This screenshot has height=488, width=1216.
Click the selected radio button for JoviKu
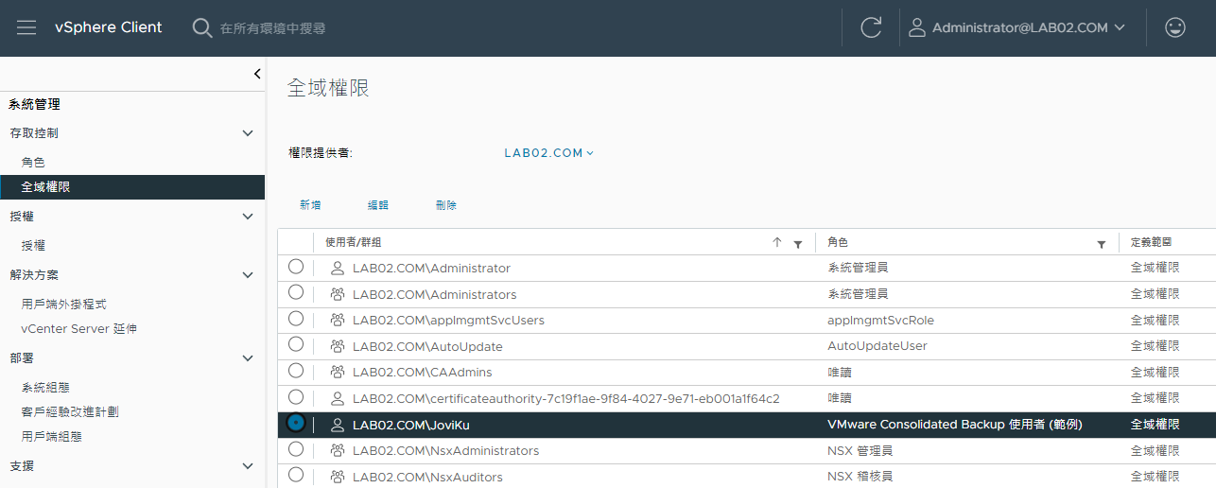(x=296, y=423)
